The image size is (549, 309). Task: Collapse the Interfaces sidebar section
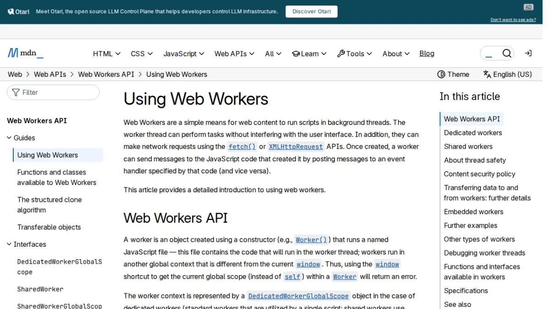27,244
